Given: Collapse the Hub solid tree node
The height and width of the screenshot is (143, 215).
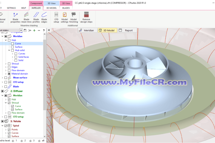Looking at the screenshot, I should click(9, 50).
